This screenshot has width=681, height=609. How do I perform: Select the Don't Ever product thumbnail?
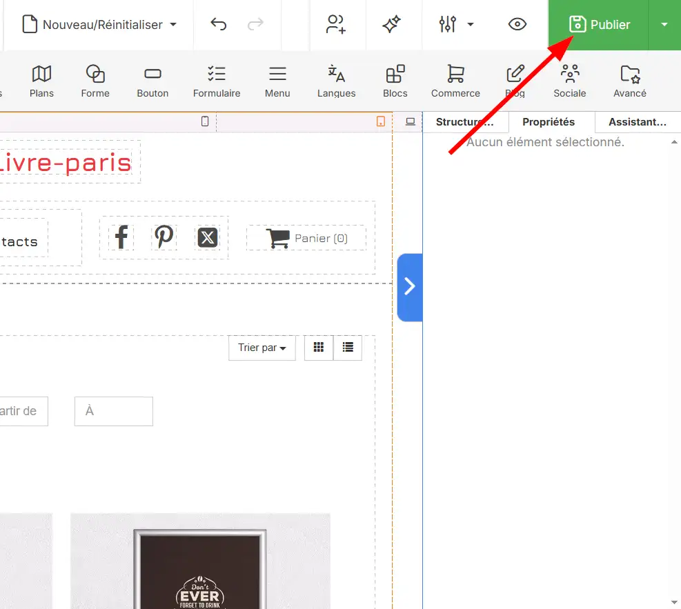pyautogui.click(x=200, y=561)
